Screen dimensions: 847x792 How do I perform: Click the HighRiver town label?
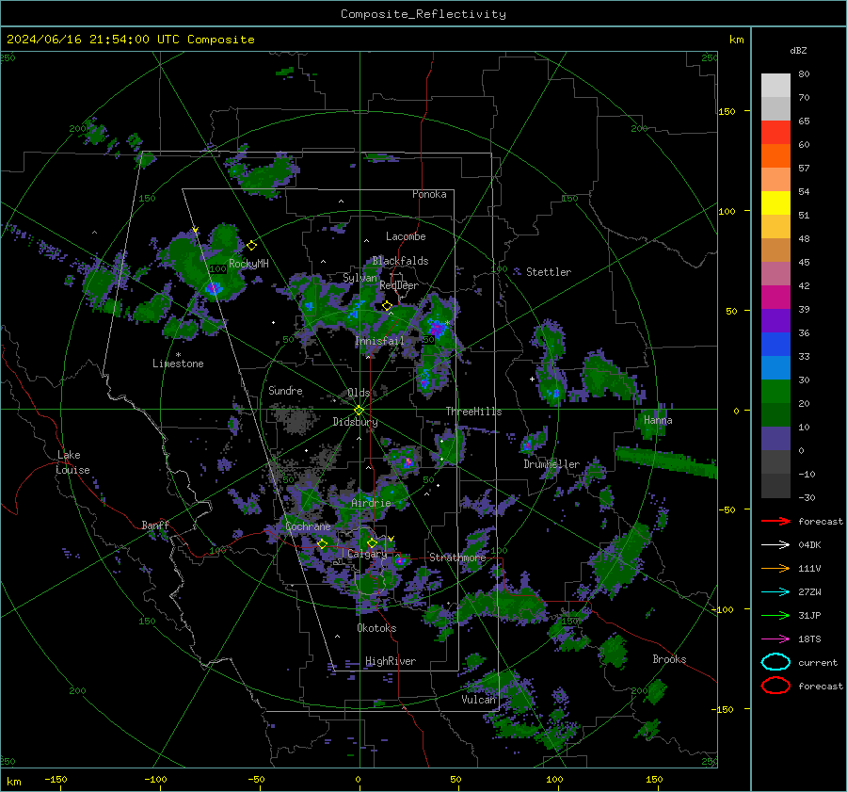391,661
